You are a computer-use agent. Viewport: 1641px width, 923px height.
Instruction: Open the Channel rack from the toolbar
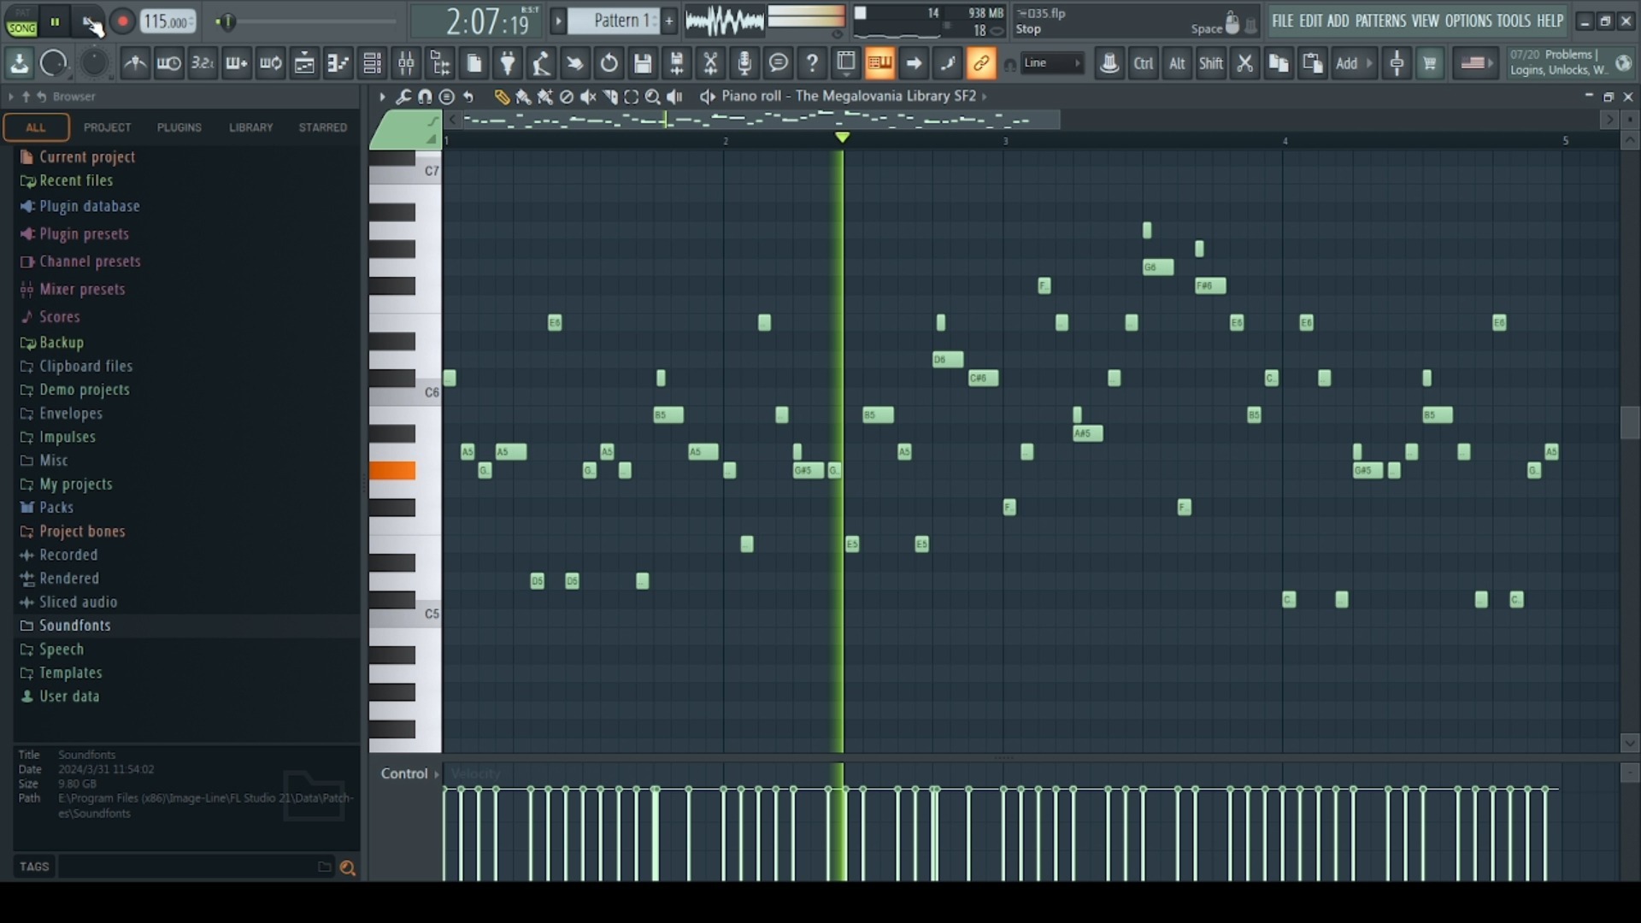373,63
